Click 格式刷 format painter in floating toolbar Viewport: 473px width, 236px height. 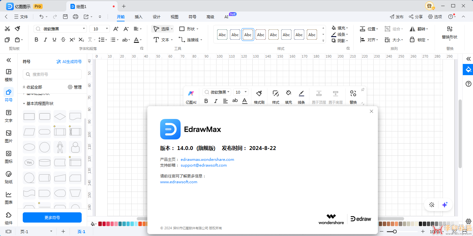click(259, 97)
